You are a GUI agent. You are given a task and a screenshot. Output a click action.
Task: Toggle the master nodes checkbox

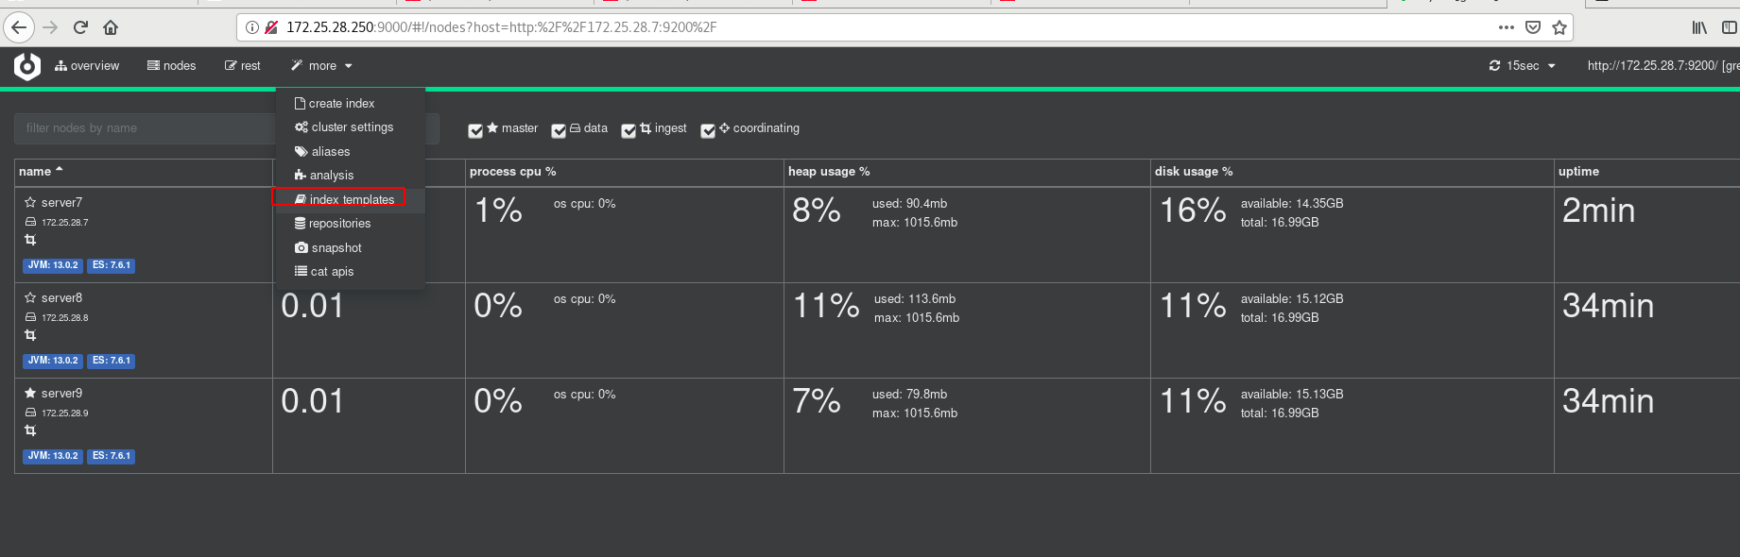475,131
